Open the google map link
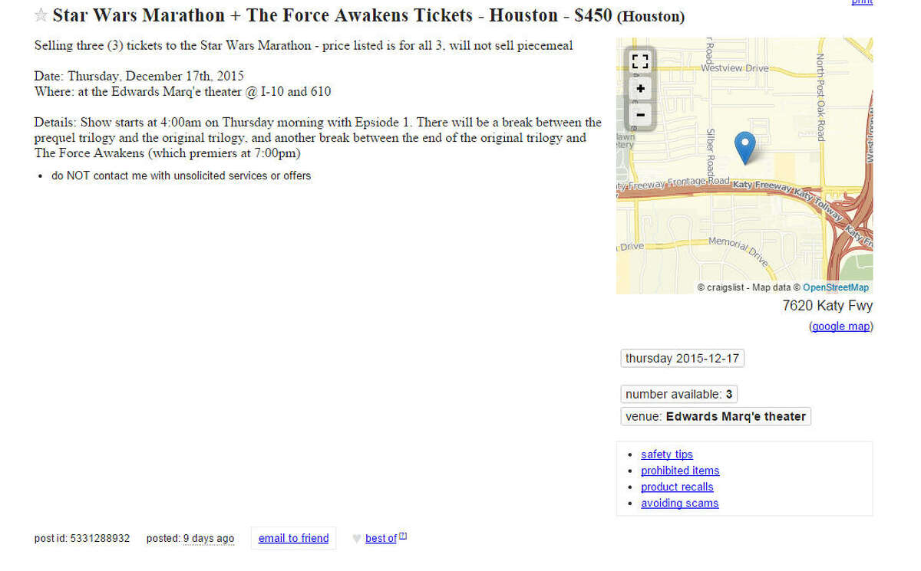 point(841,327)
